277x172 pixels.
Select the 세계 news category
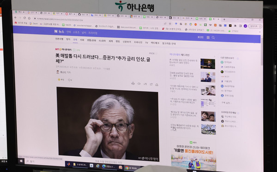click(x=111, y=41)
